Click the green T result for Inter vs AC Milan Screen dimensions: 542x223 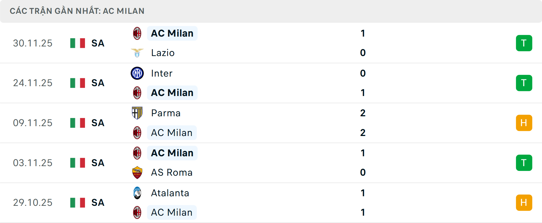[x=524, y=83]
